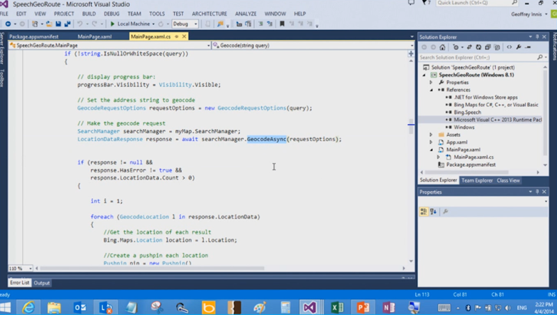This screenshot has width=557, height=315.
Task: Select MainPage.xaml.cs in Solution Explorer tree
Action: tap(473, 157)
